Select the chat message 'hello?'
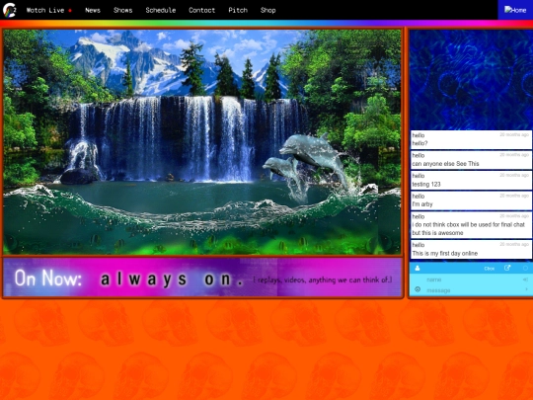 tap(471, 139)
